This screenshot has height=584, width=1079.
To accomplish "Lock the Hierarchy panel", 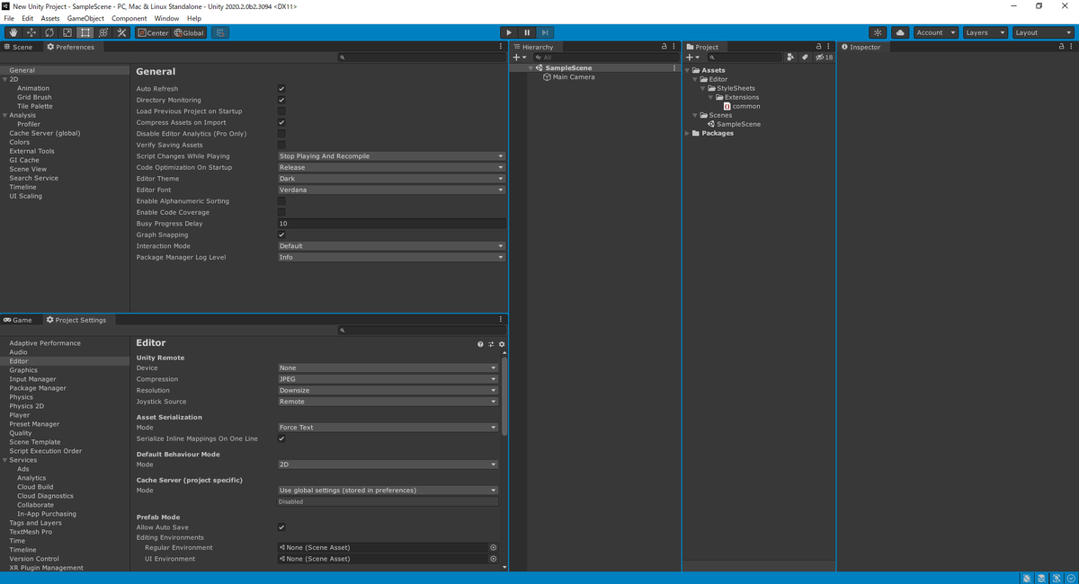I will point(664,47).
